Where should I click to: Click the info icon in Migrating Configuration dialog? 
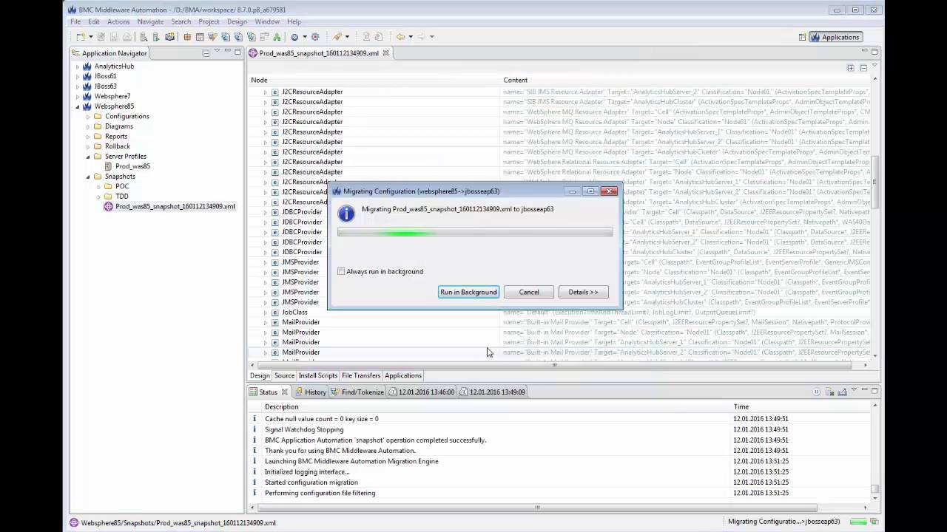[x=346, y=214]
